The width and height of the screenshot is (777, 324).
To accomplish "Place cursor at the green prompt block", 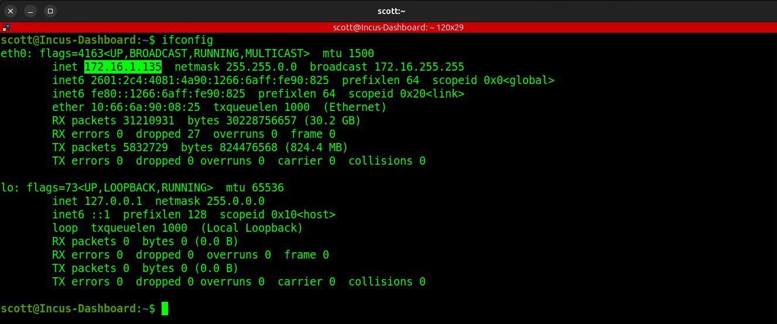I will [x=165, y=308].
